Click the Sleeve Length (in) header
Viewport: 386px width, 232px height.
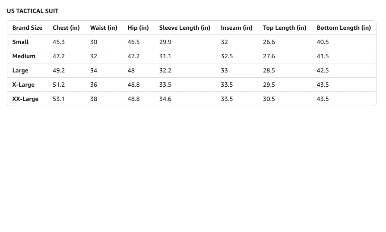185,28
